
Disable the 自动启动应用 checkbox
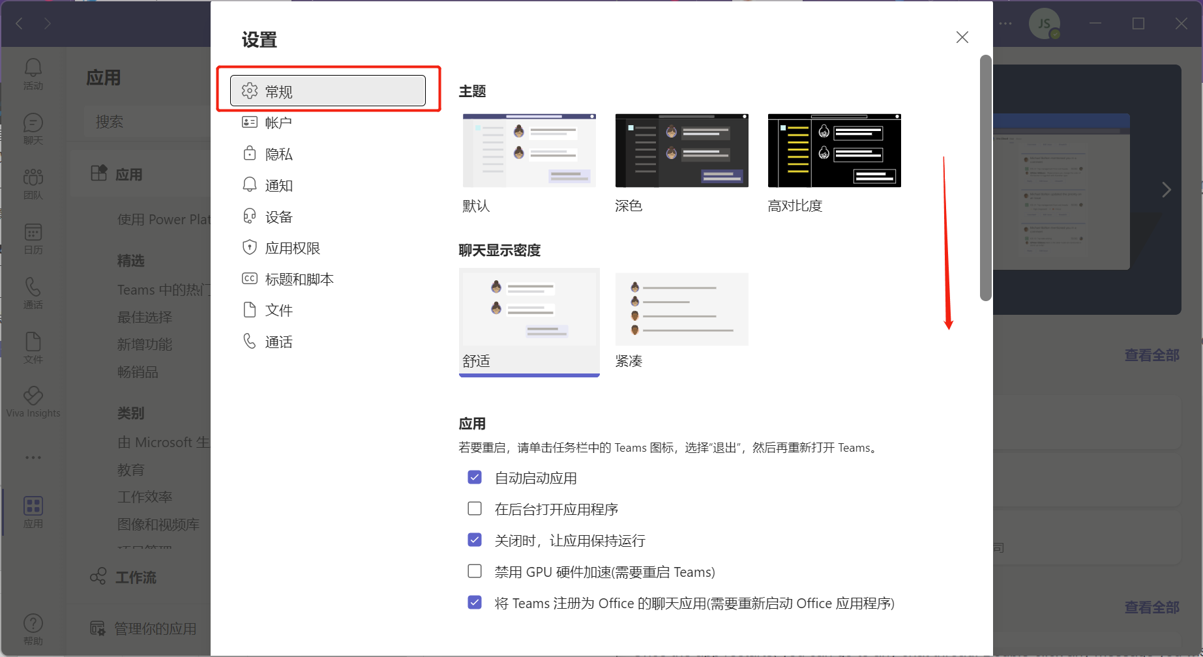475,477
